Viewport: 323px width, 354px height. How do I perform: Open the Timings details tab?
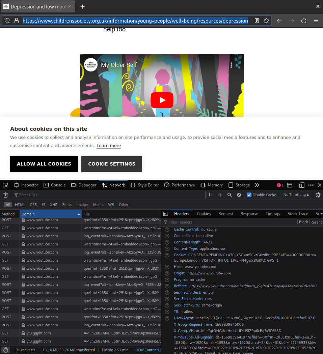273,213
